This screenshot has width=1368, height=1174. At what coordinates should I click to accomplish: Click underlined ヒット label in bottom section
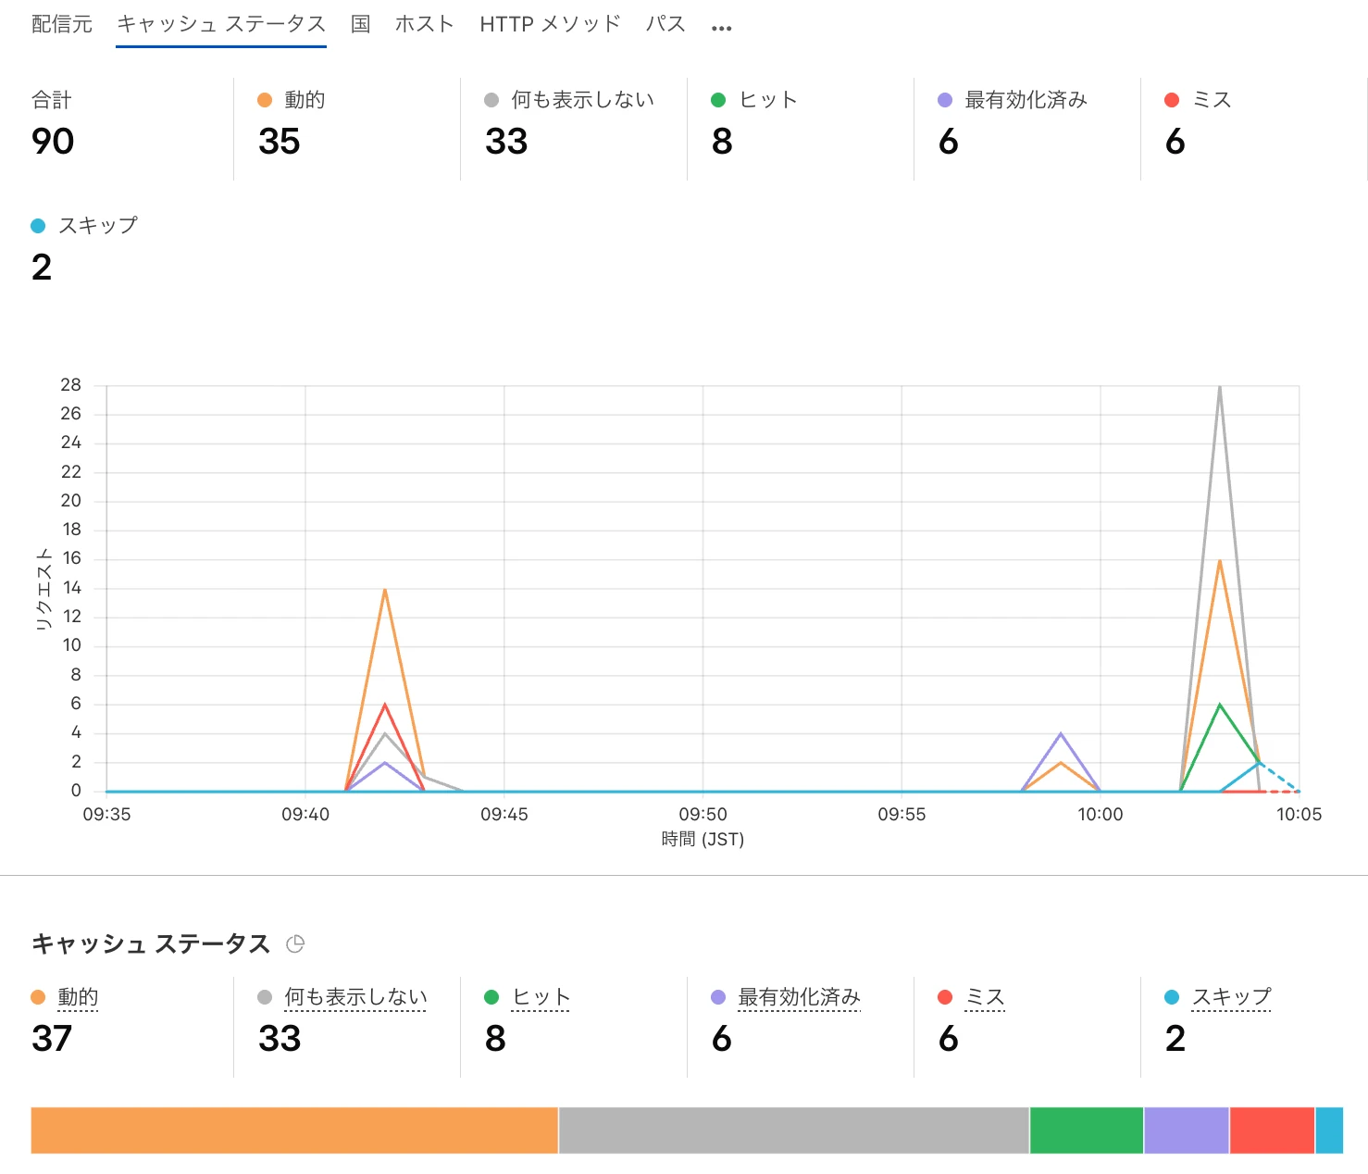tap(541, 997)
